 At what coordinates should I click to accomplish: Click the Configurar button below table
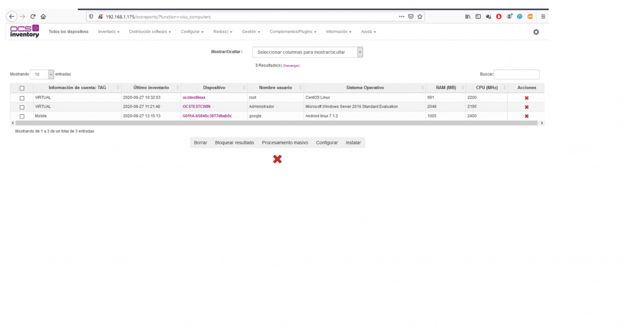click(x=327, y=143)
